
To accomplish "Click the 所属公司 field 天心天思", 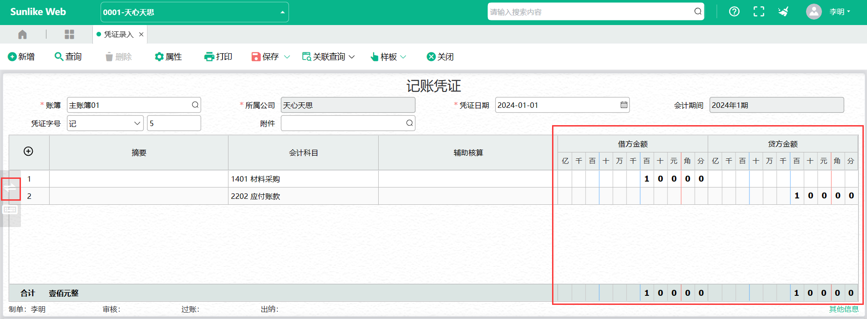I will click(x=348, y=105).
